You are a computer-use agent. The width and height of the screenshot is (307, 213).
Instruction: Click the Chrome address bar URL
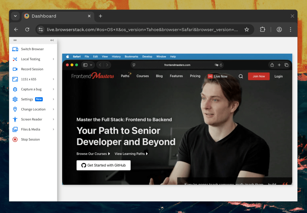[x=142, y=30]
